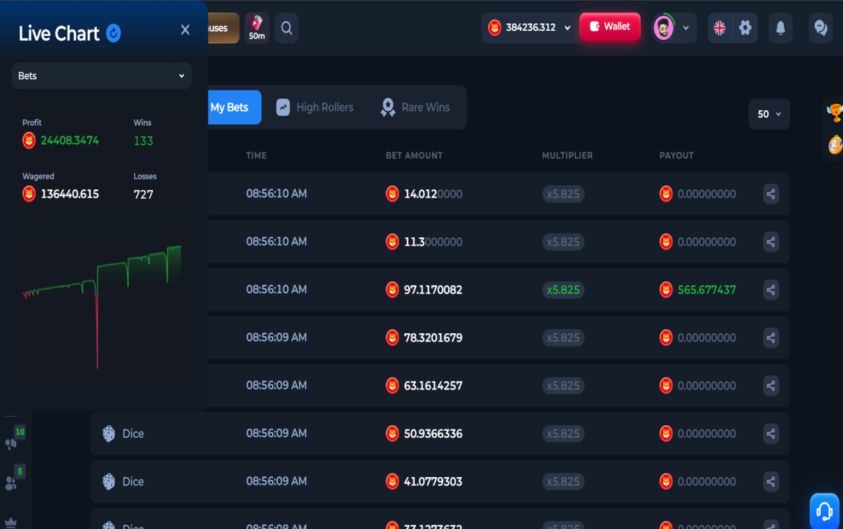Click the green x5.825 multiplier badge

(x=563, y=290)
